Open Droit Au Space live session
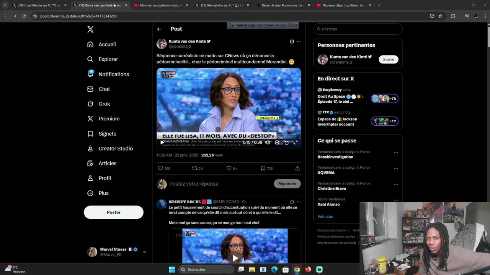Screen dimensions: 490x275 point(358,97)
